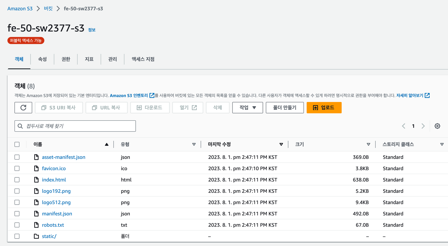The height and width of the screenshot is (246, 448).
Task: Click the 퍼블릭 액세스 가능 badge
Action: pyautogui.click(x=26, y=41)
